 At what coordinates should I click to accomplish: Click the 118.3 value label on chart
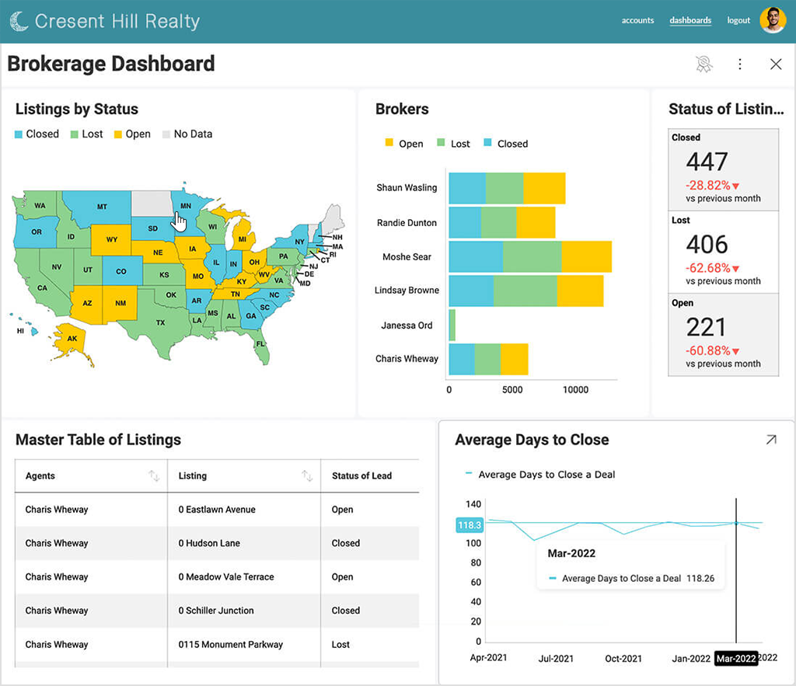click(x=470, y=525)
